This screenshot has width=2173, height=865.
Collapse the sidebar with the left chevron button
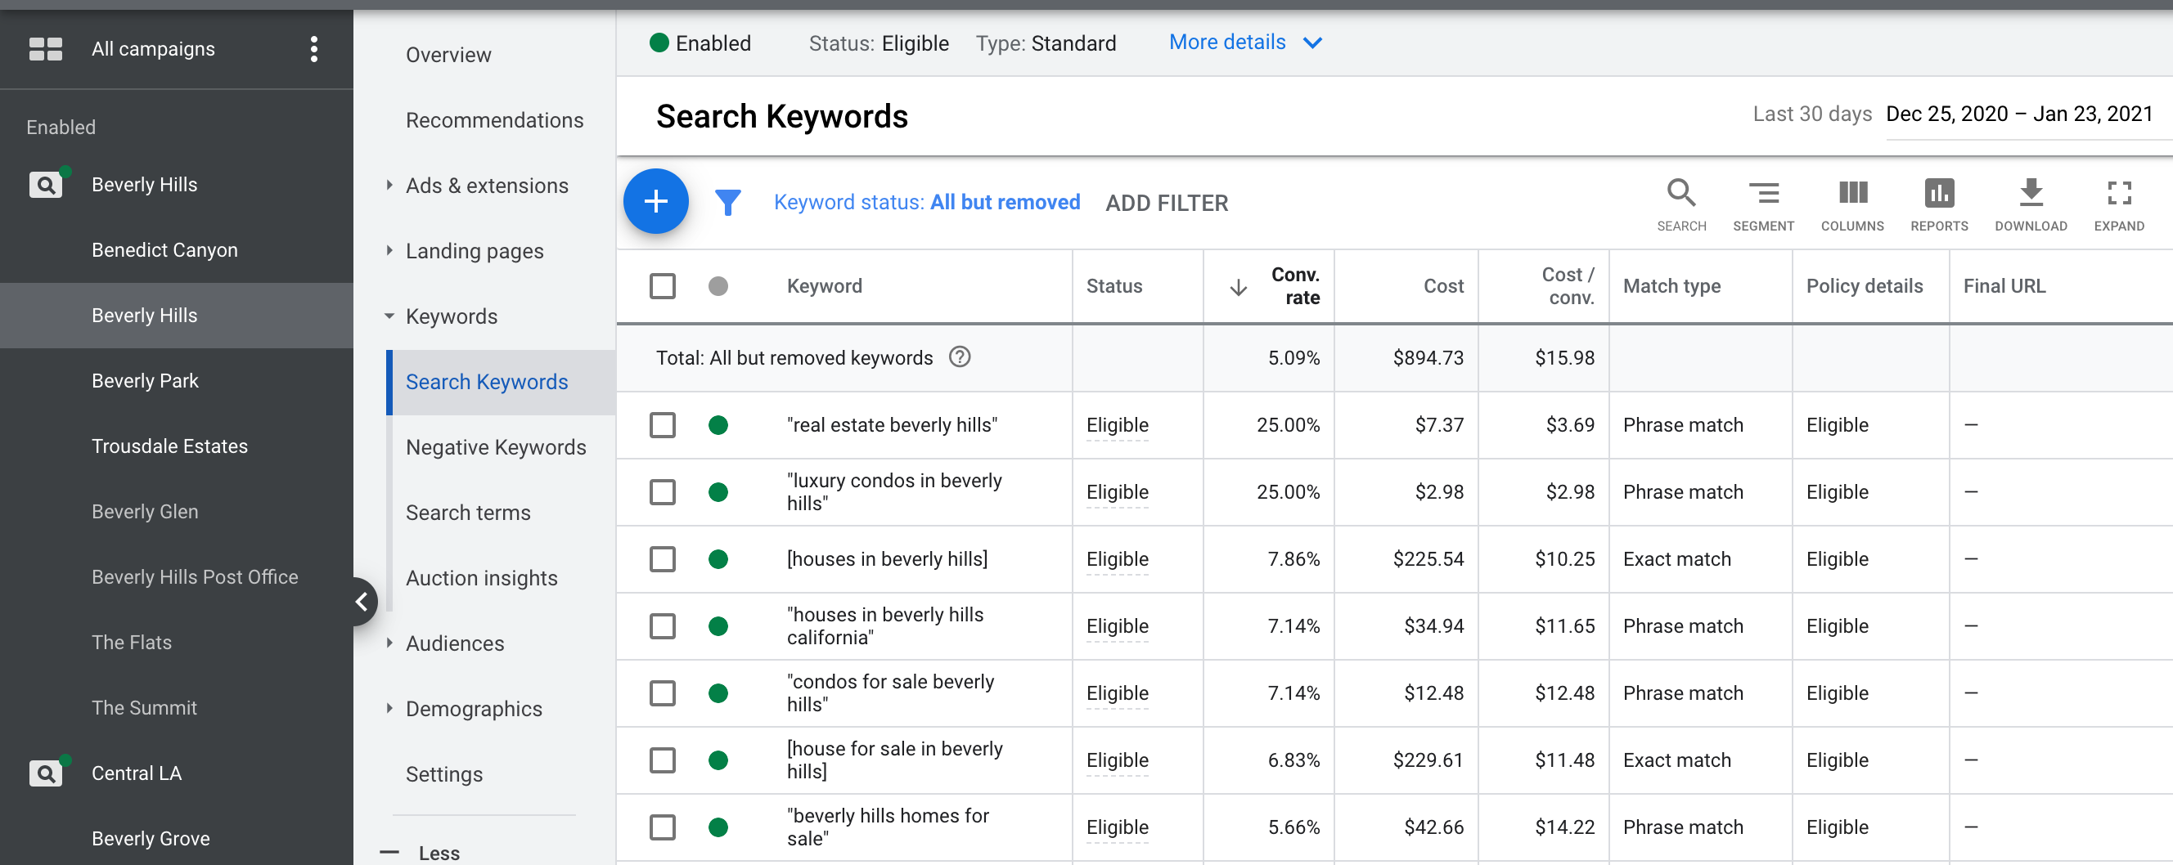click(x=361, y=601)
